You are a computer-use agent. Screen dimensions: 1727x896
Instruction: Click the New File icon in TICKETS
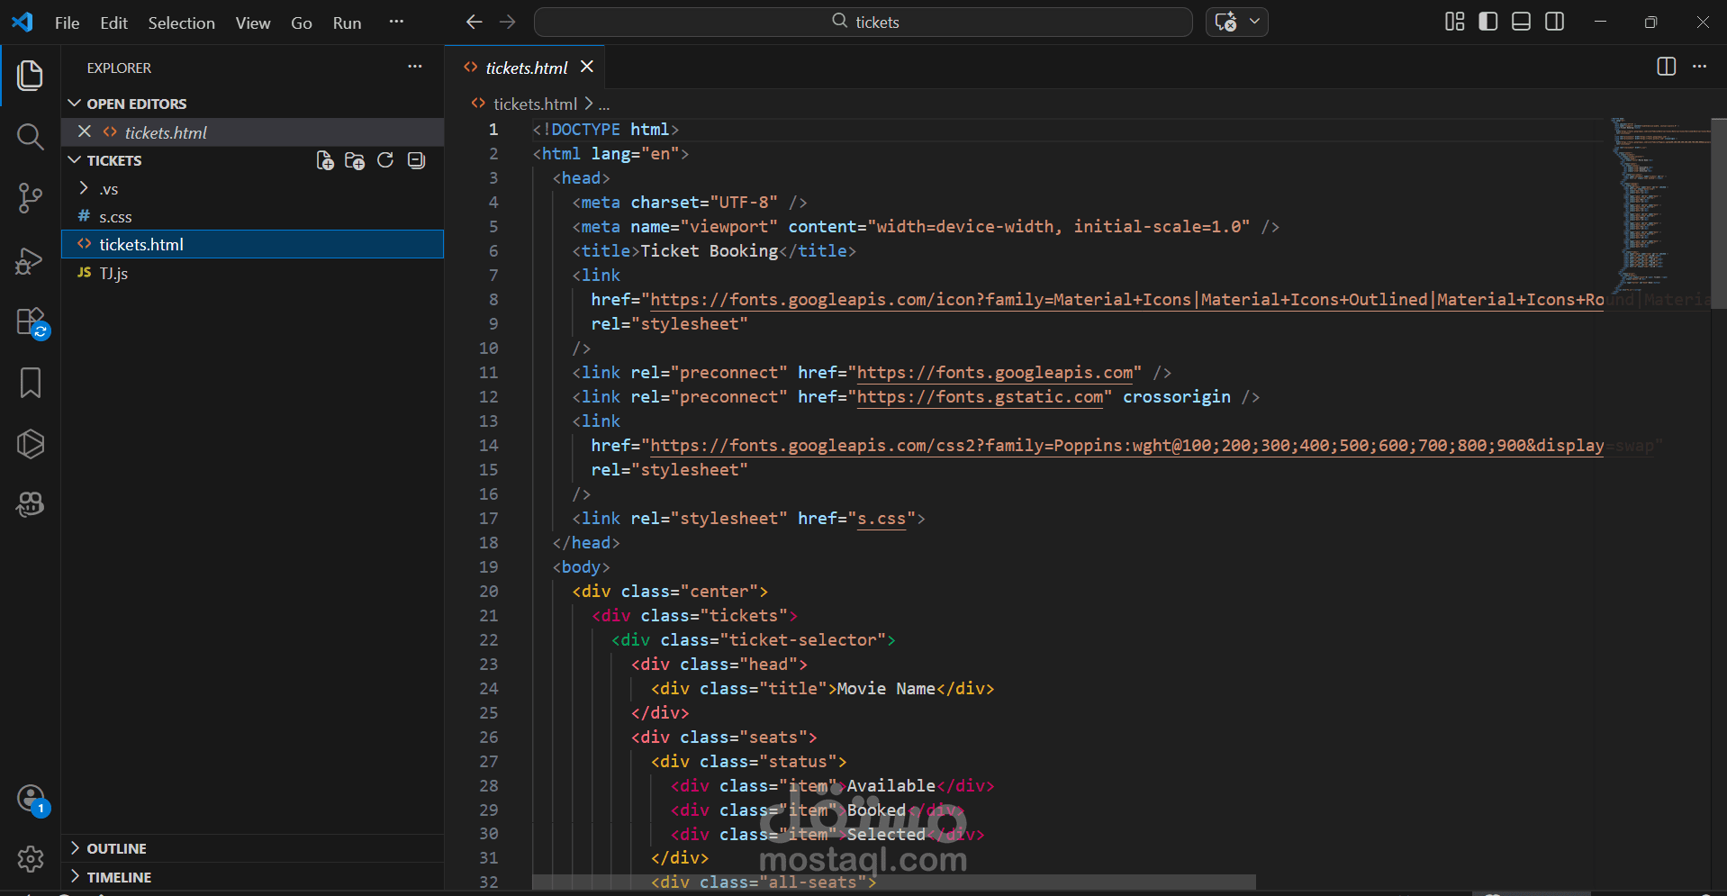tap(325, 160)
